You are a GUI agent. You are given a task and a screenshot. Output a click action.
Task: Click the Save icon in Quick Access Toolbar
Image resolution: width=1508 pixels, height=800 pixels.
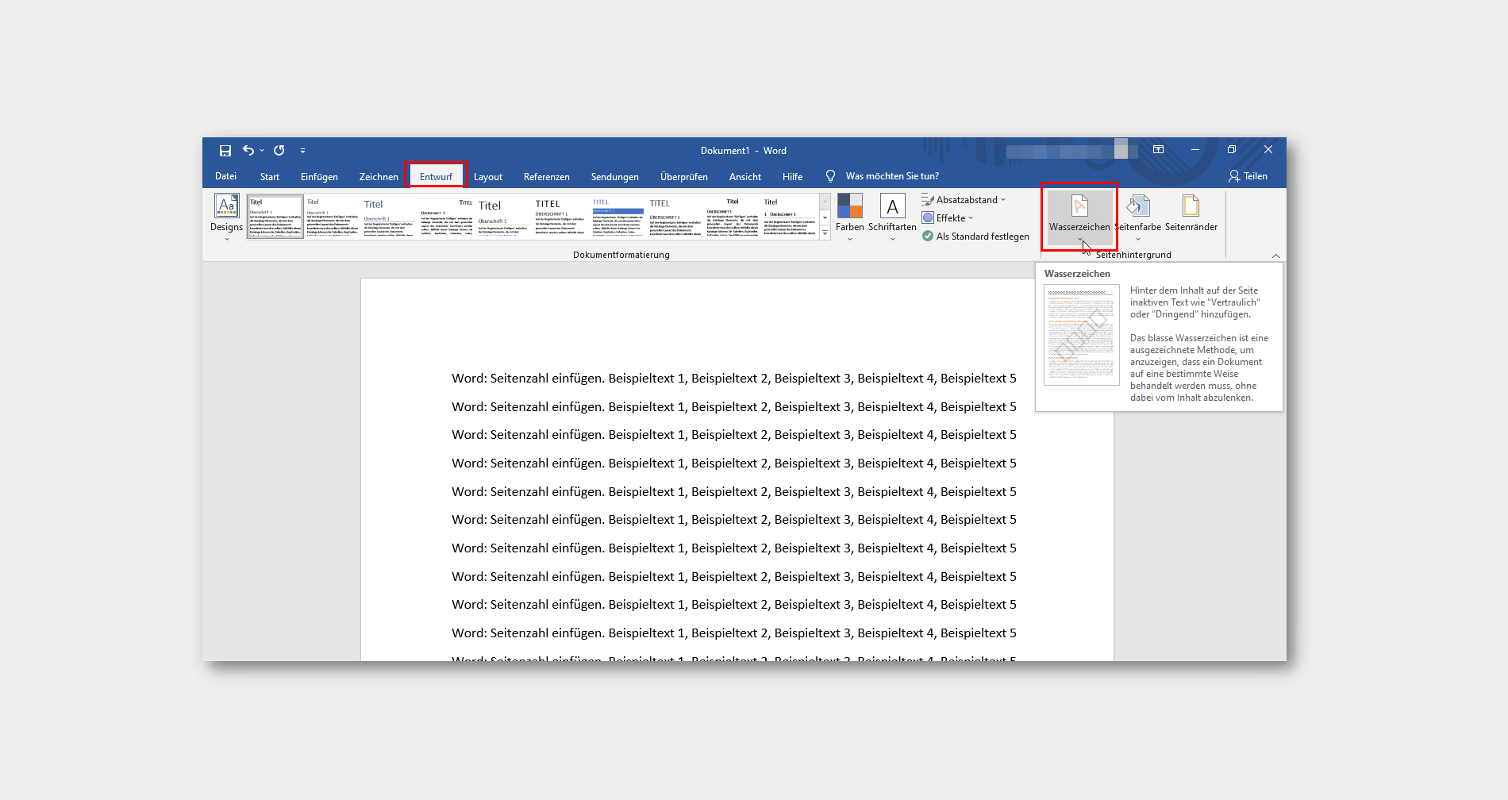[225, 150]
